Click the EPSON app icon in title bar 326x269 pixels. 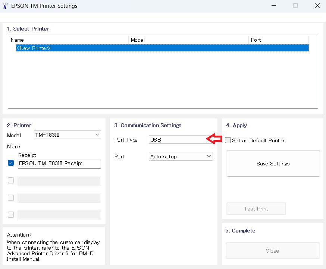(x=5, y=6)
